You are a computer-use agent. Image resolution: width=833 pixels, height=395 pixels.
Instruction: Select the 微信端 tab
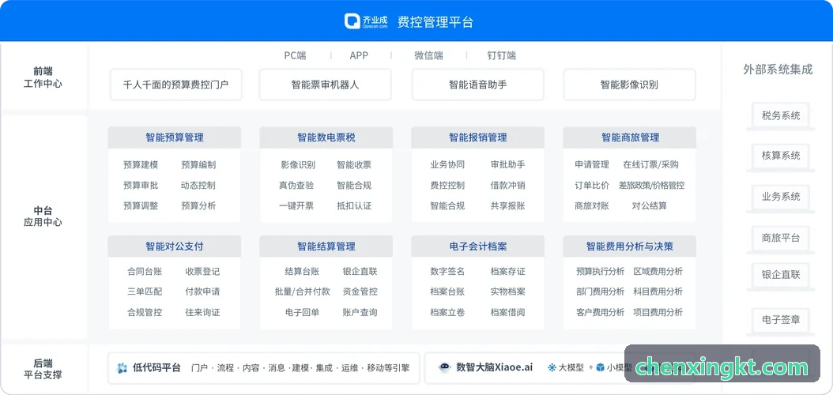[x=428, y=55]
